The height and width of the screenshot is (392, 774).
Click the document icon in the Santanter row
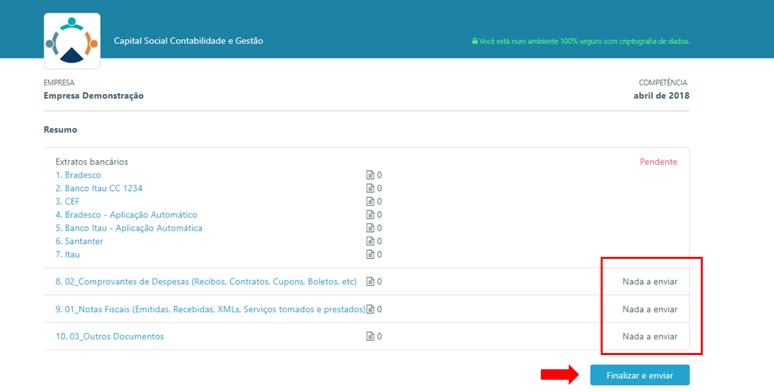[370, 241]
